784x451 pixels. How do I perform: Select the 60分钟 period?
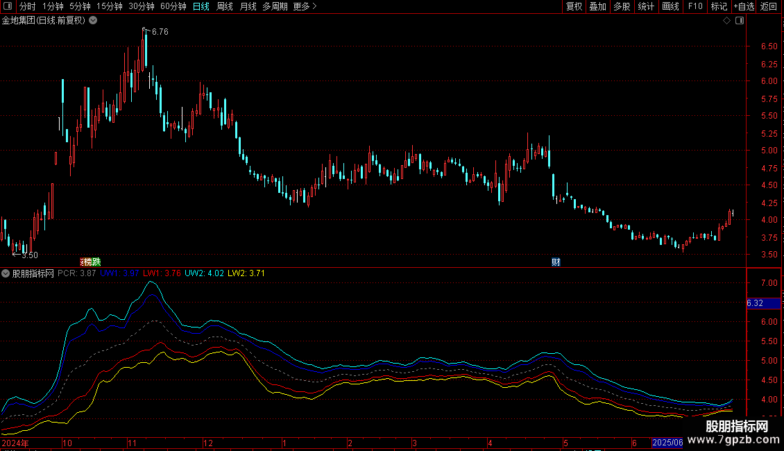coord(173,6)
